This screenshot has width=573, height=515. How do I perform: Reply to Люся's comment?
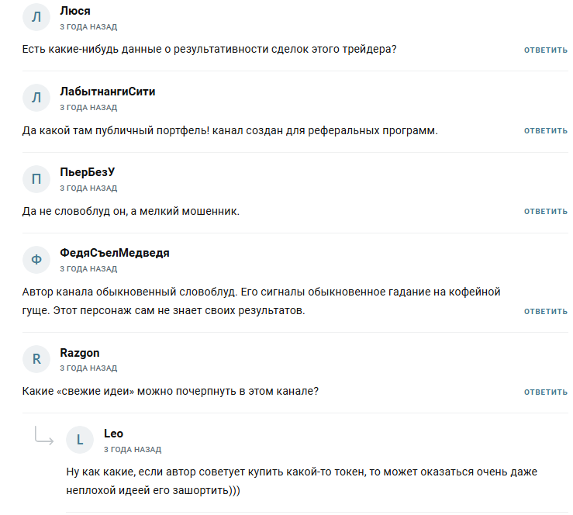545,50
